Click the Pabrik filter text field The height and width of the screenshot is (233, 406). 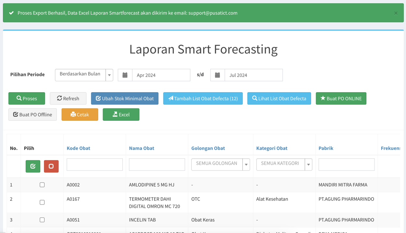tap(346, 164)
